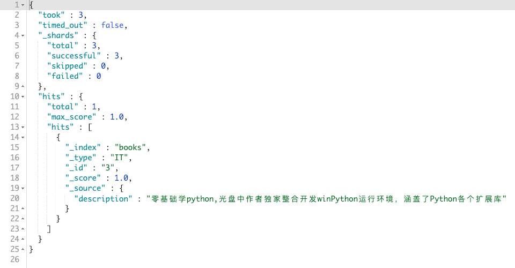Collapse the outer "hits" object at line 10
Image resolution: width=515 pixels, height=268 pixels.
pos(23,97)
